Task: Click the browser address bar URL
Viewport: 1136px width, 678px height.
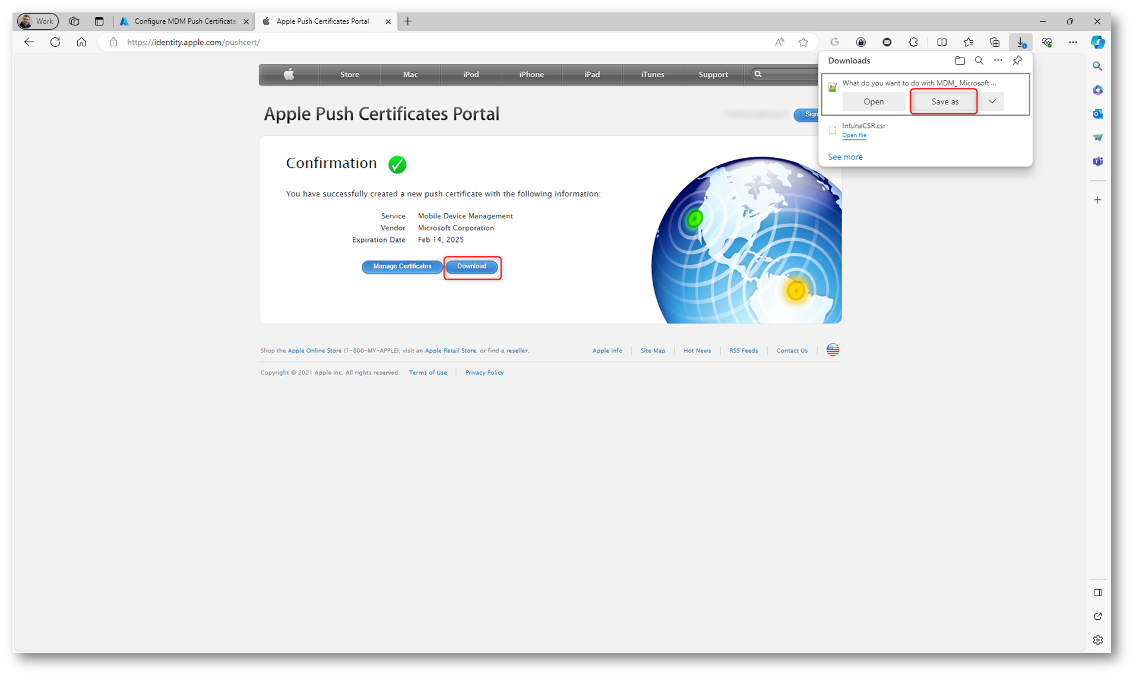Action: (194, 42)
